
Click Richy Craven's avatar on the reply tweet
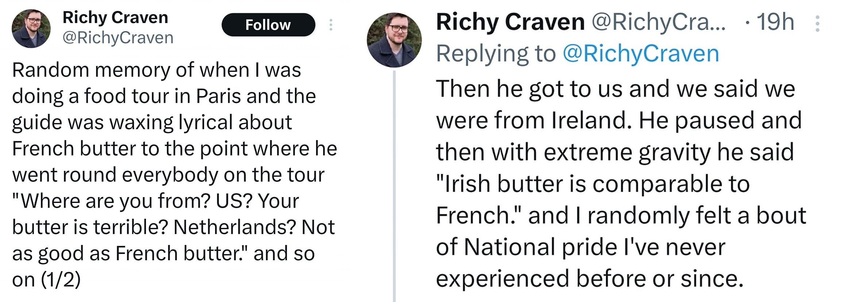[394, 40]
